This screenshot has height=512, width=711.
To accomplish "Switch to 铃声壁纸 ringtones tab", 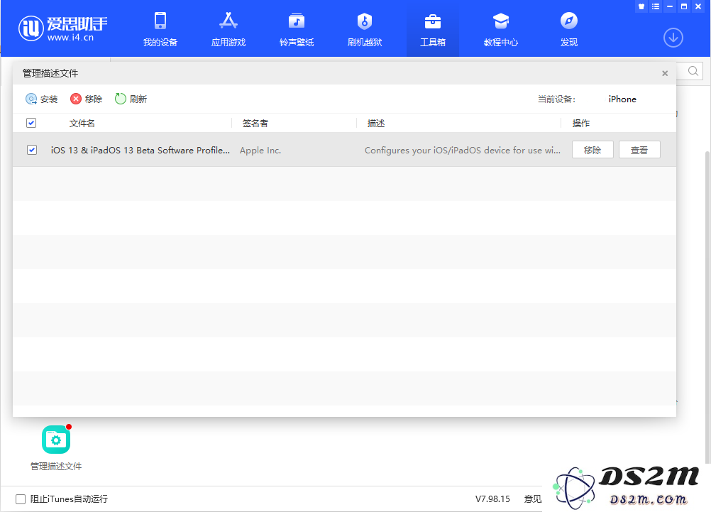I will click(x=297, y=29).
